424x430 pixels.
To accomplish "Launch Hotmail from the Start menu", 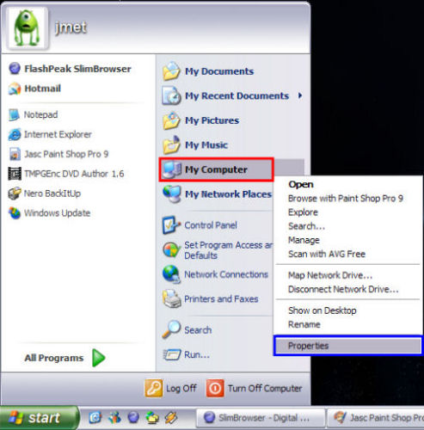I will (x=34, y=89).
